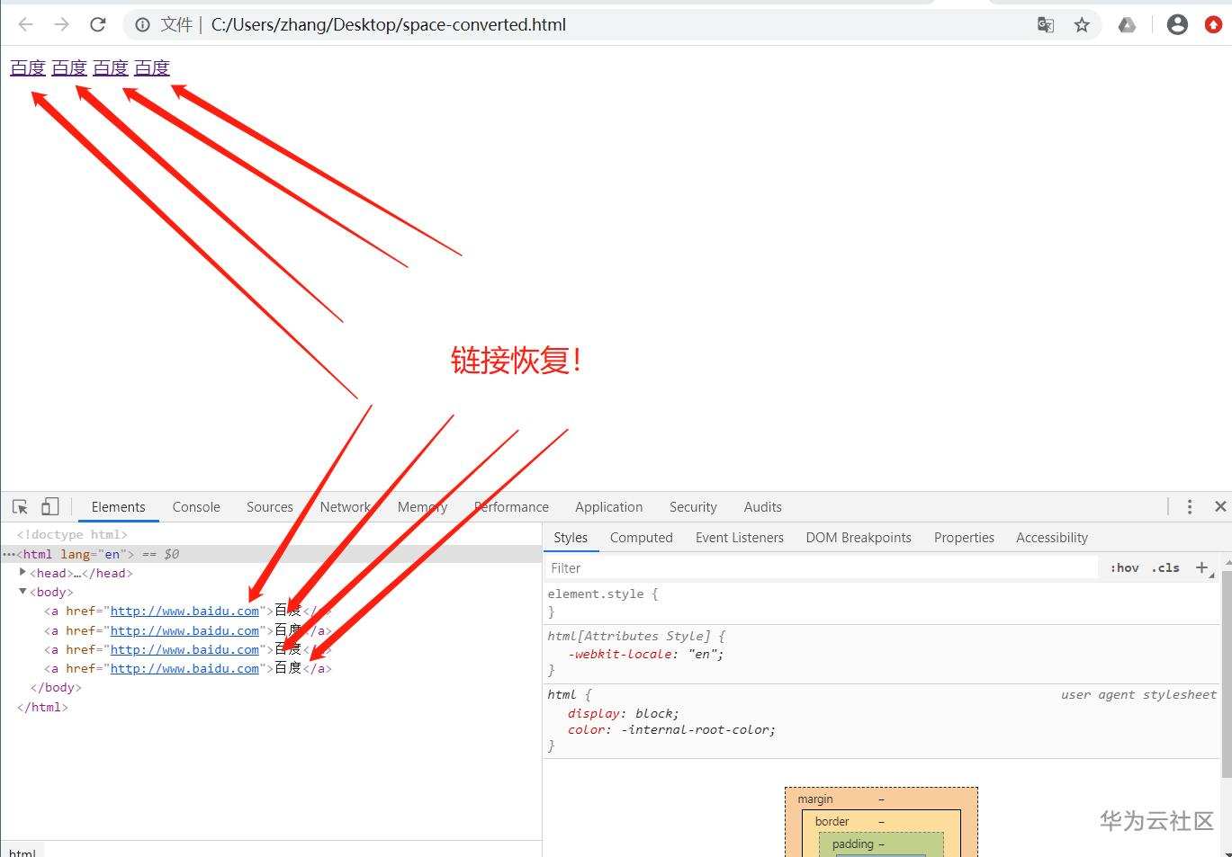Click the first 百度 link on the page

click(28, 67)
